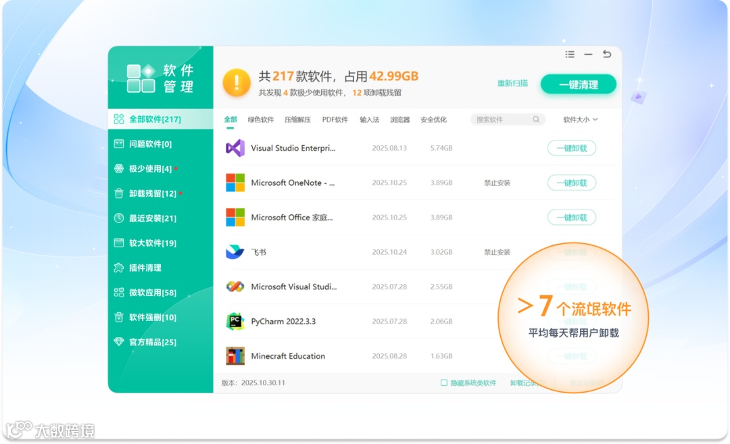Click the puzzle icon beside 插件清理
Image resolution: width=730 pixels, height=444 pixels.
119,268
